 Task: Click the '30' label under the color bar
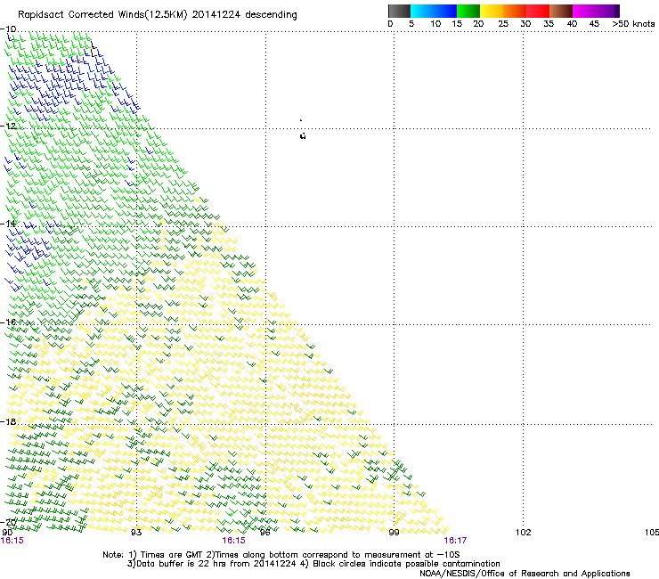(525, 24)
